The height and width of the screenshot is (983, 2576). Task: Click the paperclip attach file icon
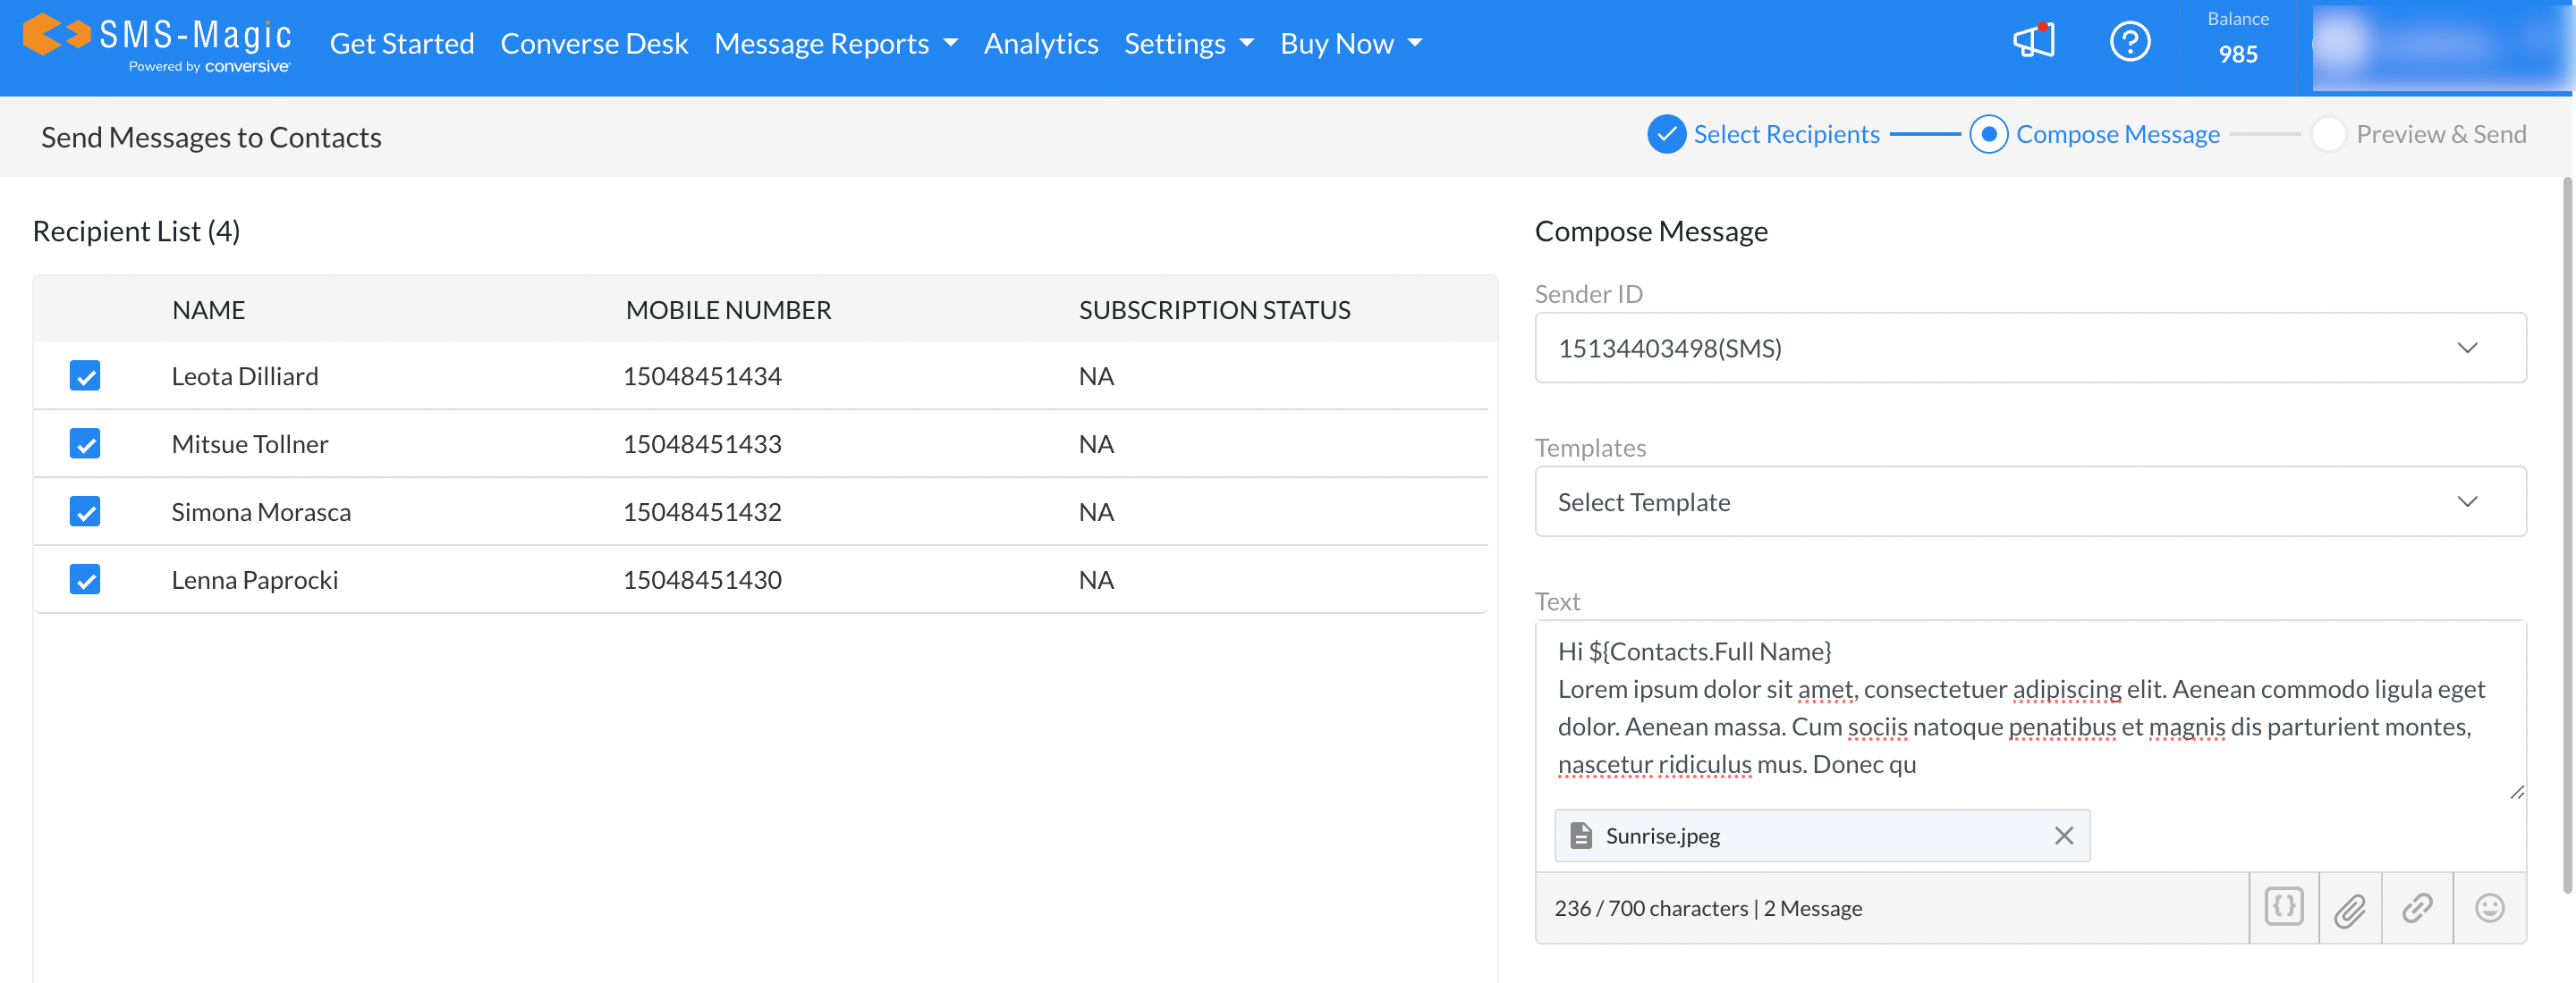coord(2350,909)
